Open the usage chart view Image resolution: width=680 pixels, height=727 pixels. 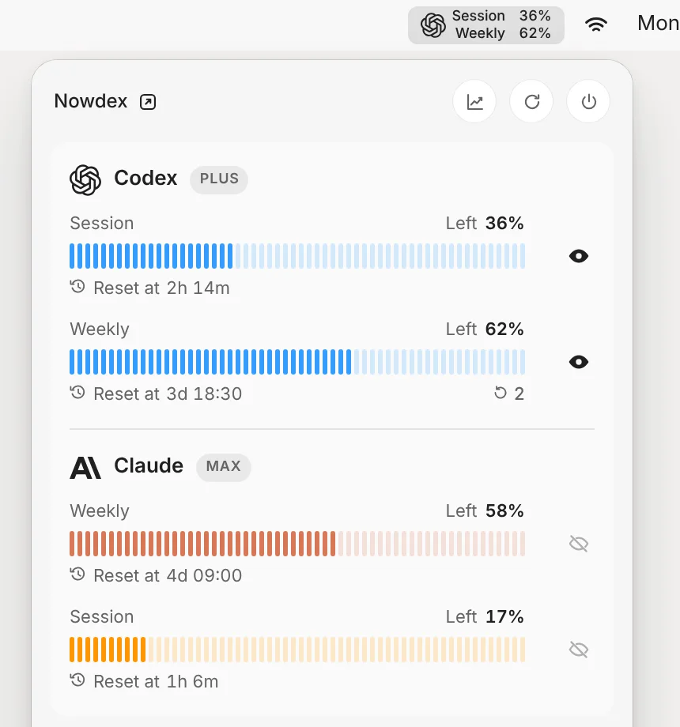click(x=474, y=101)
